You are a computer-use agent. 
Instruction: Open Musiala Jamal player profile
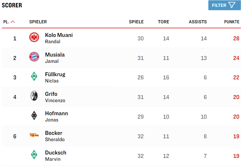pyautogui.click(x=55, y=58)
